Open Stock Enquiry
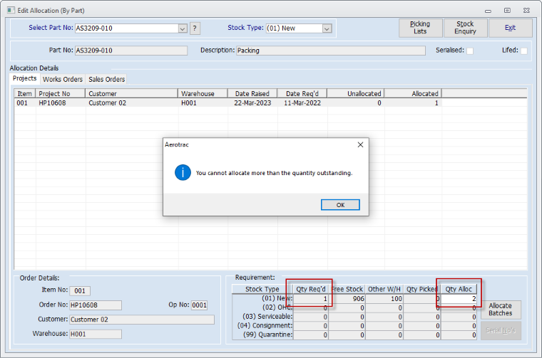The width and height of the screenshot is (542, 358). [465, 28]
